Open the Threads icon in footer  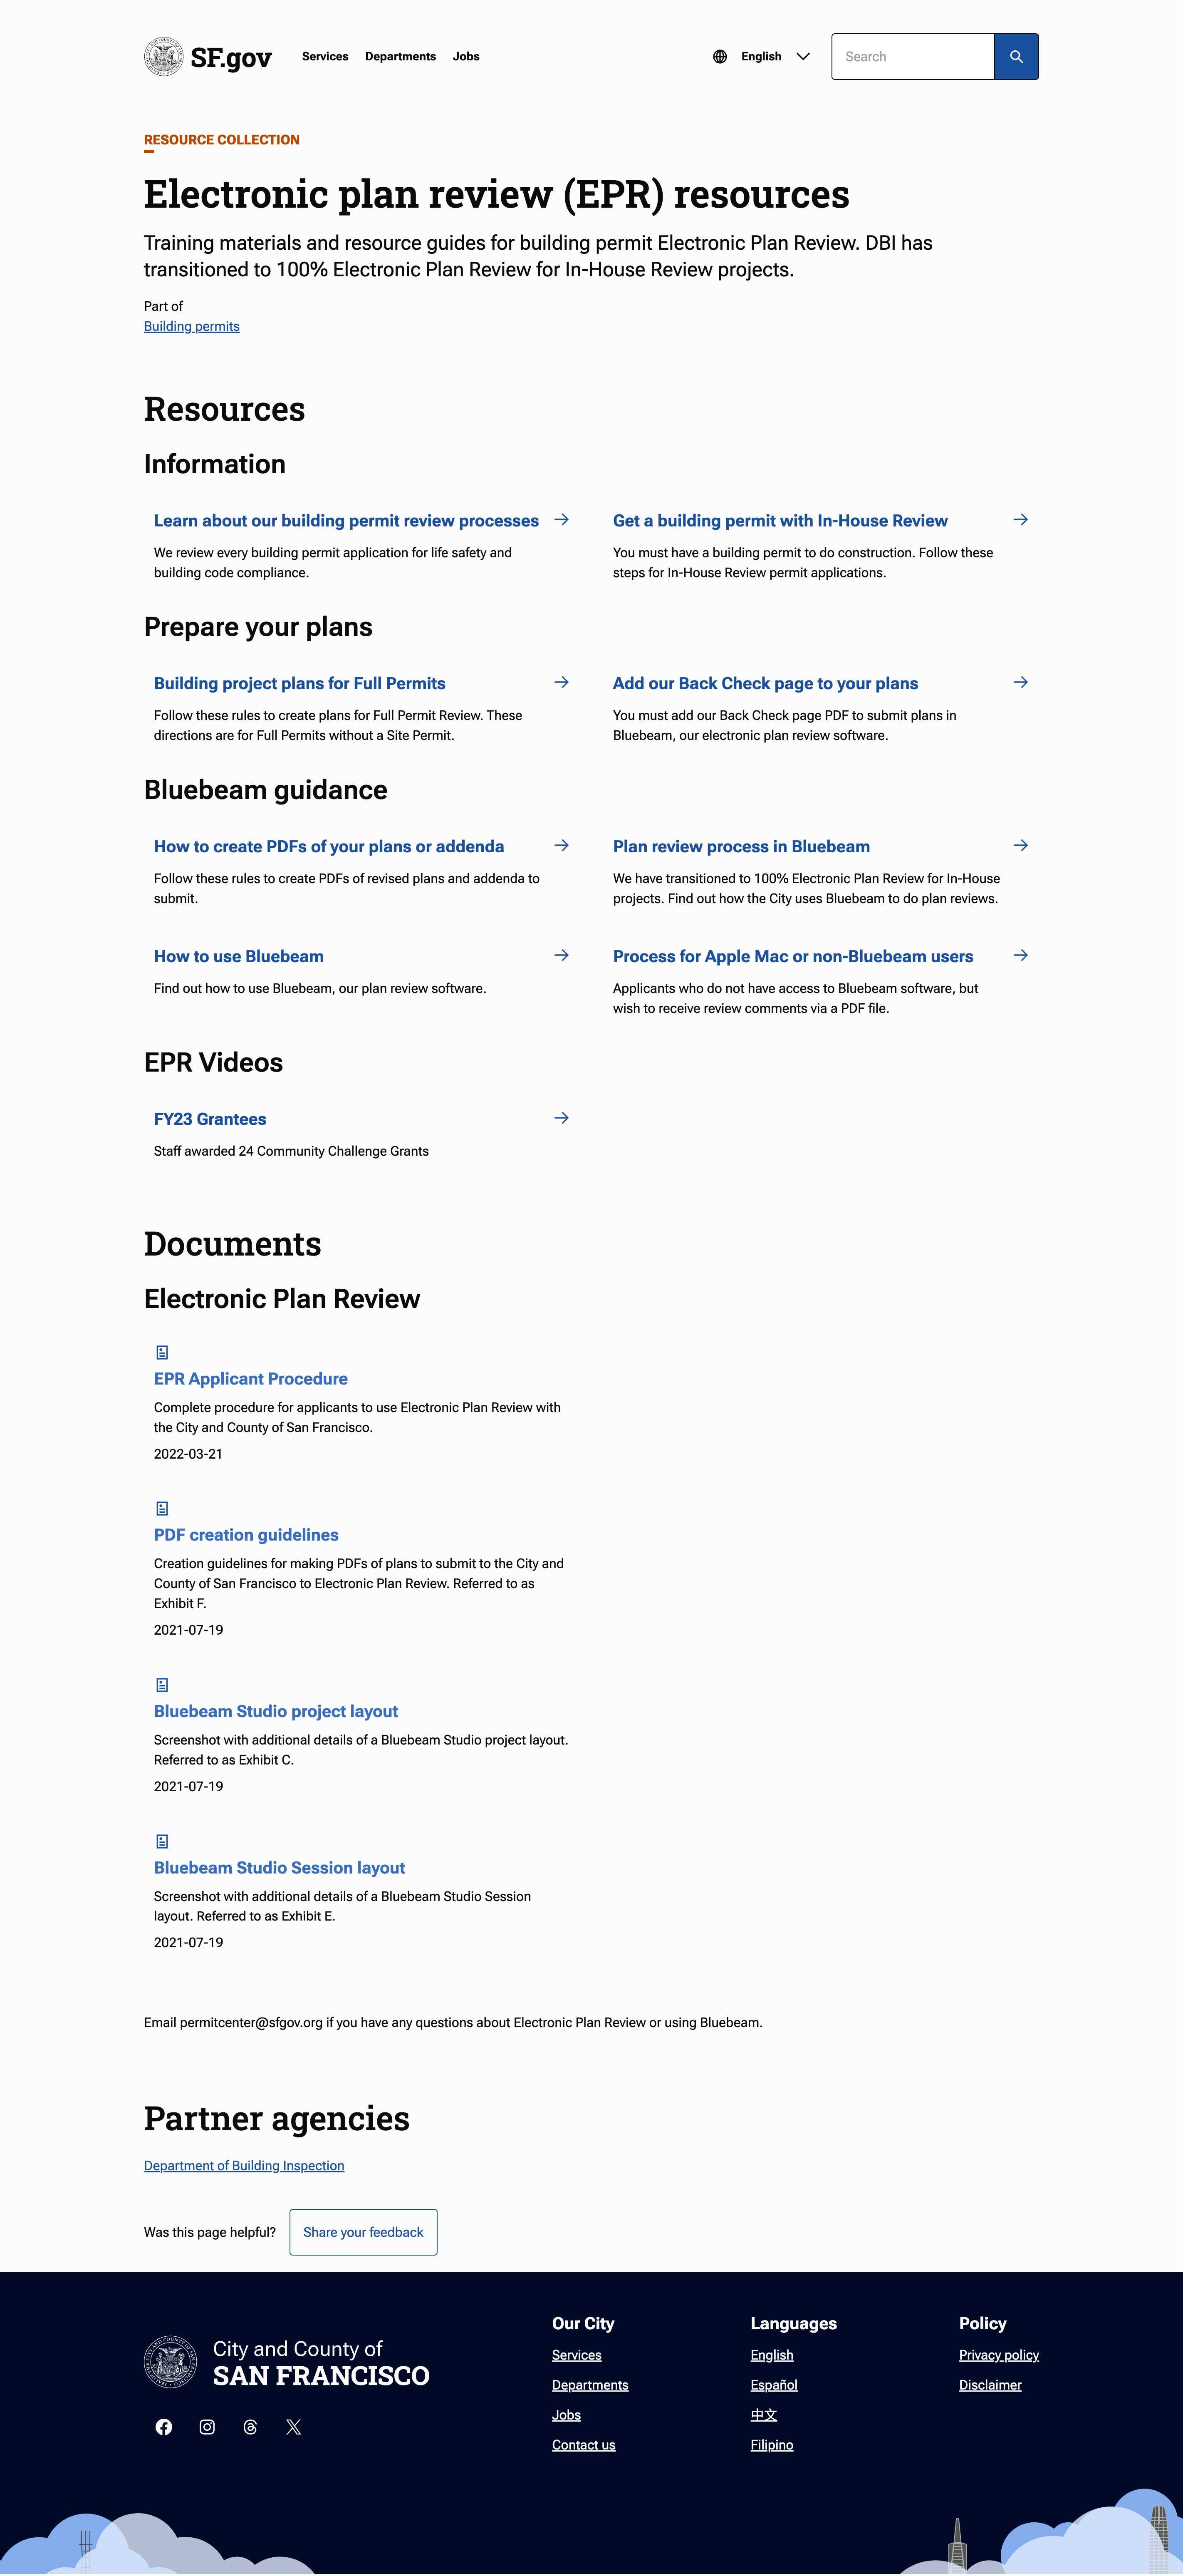point(250,2427)
